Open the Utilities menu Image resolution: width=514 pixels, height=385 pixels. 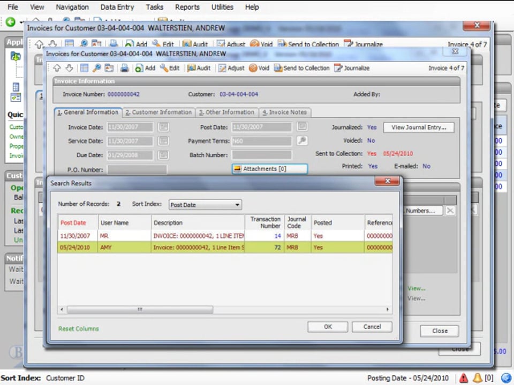coord(222,7)
